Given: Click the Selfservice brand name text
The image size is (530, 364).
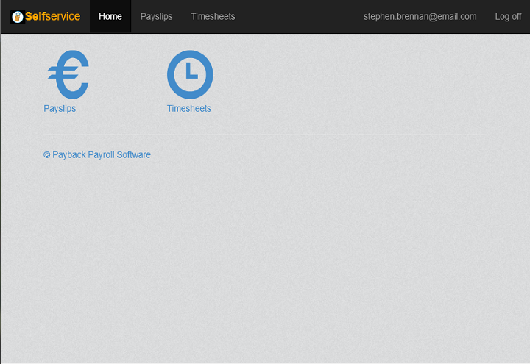Looking at the screenshot, I should [52, 16].
